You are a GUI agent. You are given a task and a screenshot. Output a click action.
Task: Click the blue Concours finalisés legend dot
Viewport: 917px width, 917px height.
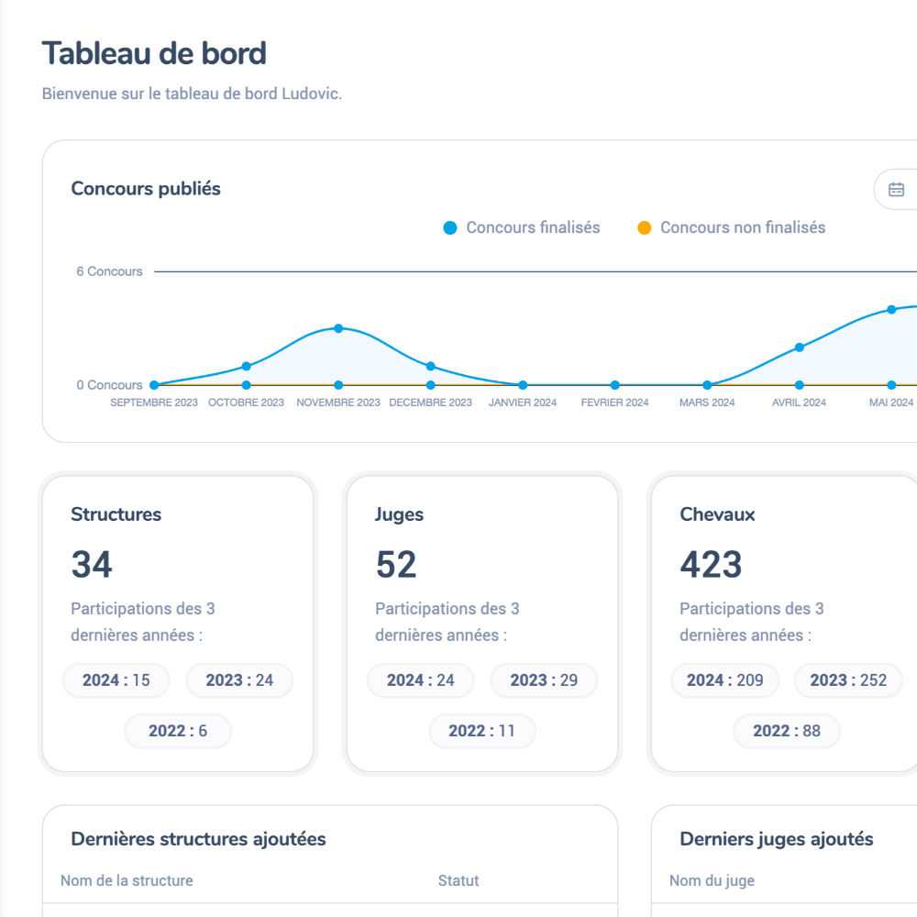(449, 228)
